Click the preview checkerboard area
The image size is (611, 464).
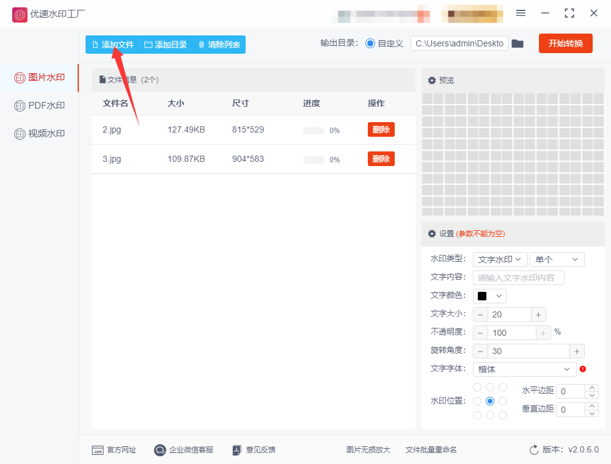[513, 154]
